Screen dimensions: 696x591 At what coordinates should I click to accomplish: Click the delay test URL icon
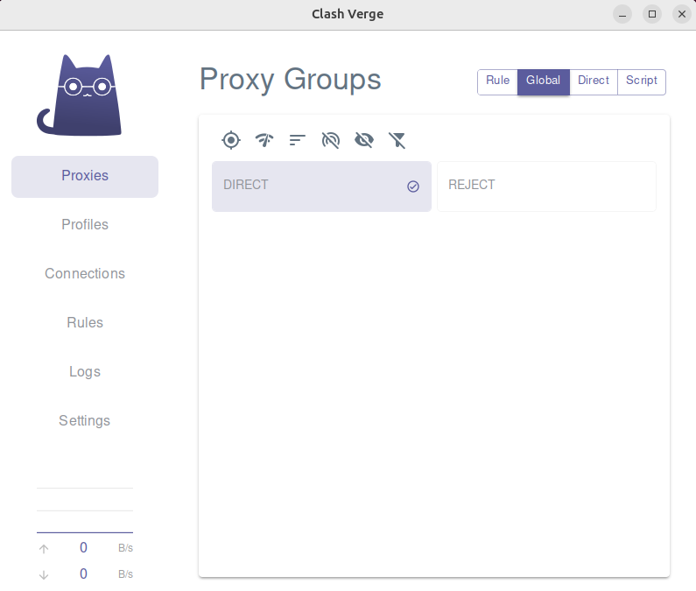331,140
